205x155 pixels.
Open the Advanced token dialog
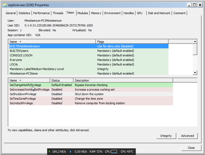[187, 136]
